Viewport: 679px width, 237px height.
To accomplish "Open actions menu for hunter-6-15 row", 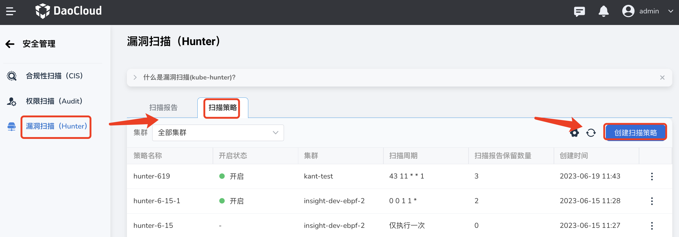I will click(x=652, y=226).
